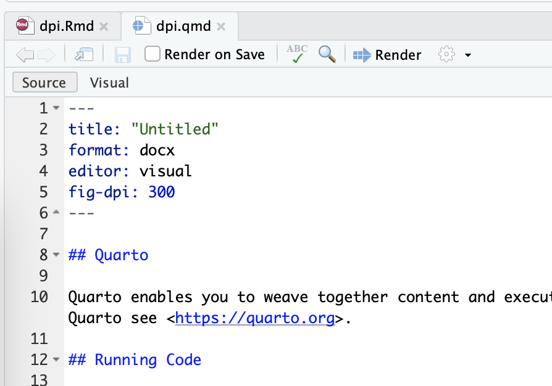
Task: Open dropdown arrow next to gear icon
Action: coord(468,55)
